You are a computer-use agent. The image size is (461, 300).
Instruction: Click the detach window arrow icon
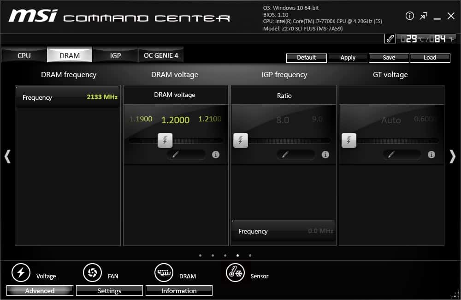[x=423, y=16]
